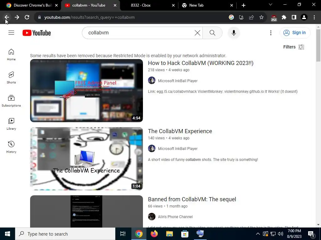This screenshot has width=321, height=240.
Task: Open the volume control in system tray
Action: pyautogui.click(x=281, y=234)
